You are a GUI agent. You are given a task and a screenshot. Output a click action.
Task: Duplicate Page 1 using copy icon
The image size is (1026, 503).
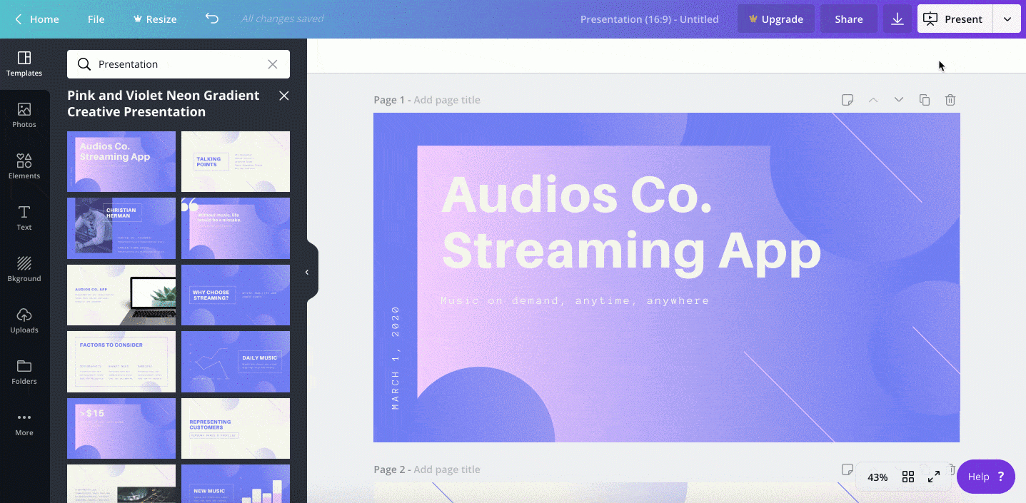(x=925, y=100)
